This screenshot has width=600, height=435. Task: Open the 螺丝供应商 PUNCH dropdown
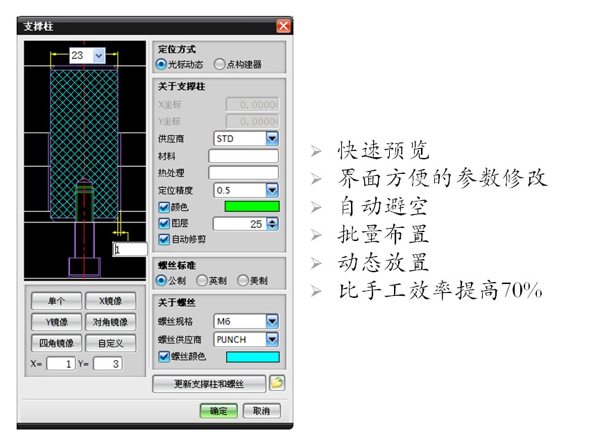tap(272, 339)
